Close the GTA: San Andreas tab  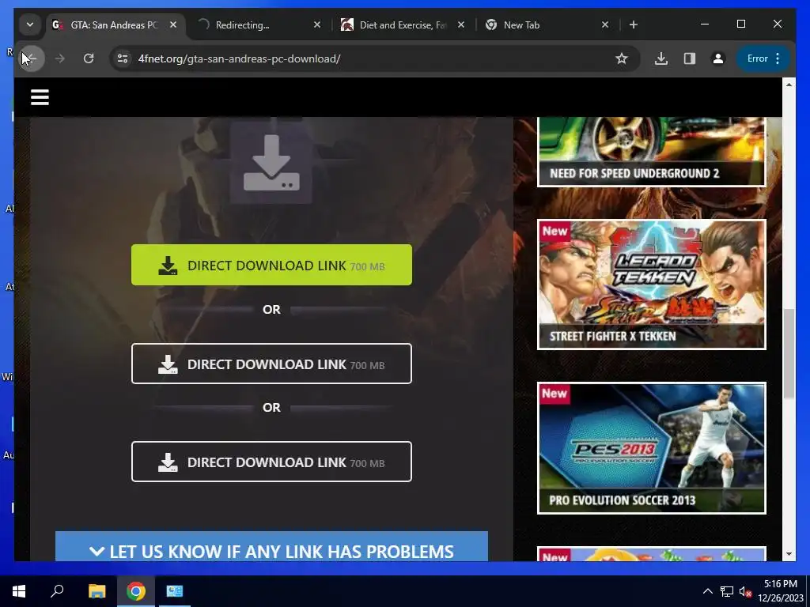pyautogui.click(x=173, y=25)
